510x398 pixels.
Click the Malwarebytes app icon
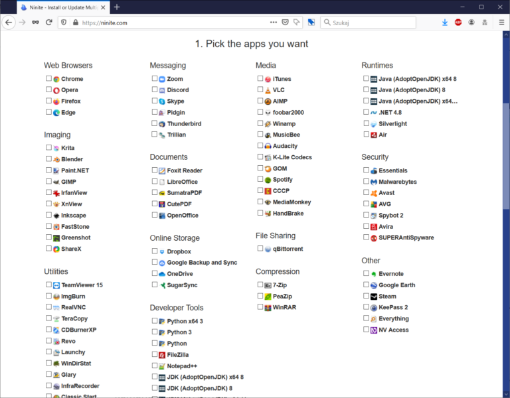[x=374, y=182]
